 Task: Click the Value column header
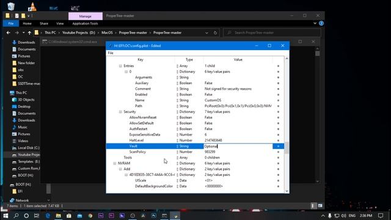click(238, 60)
